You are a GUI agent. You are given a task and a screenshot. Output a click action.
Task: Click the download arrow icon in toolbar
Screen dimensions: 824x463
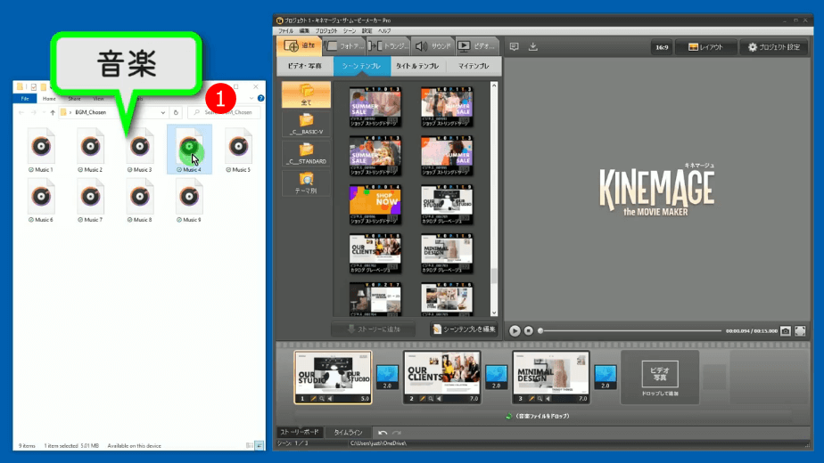point(533,46)
